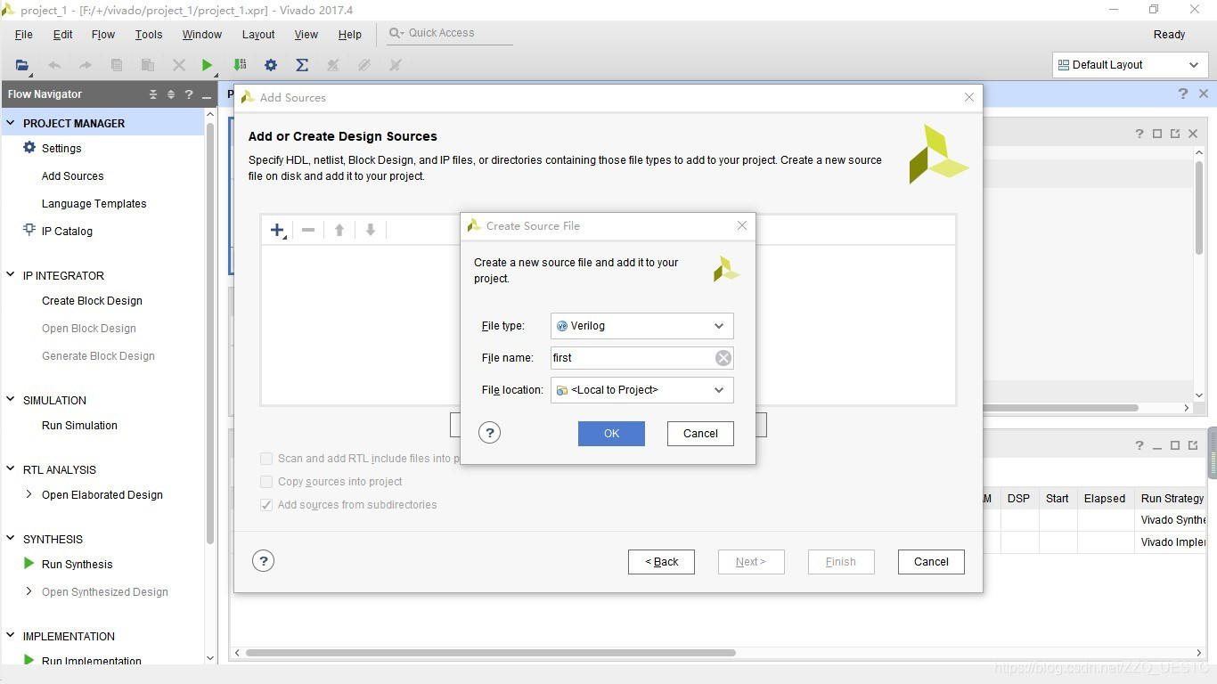Viewport: 1217px width, 684px height.
Task: Click the Copy toolbar icon
Action: click(x=117, y=65)
